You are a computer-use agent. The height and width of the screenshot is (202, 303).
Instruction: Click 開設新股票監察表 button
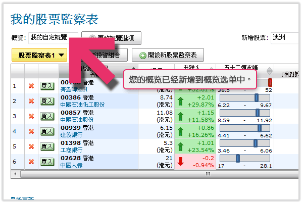(168, 55)
